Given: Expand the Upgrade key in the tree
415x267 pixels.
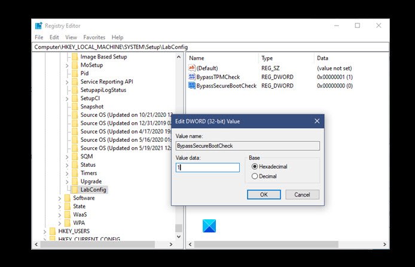Looking at the screenshot, I should tap(67, 182).
